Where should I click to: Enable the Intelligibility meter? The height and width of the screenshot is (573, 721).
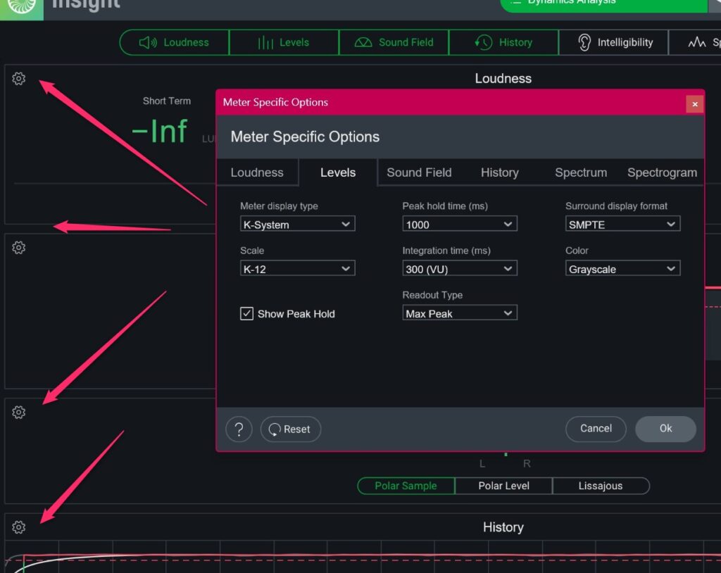tap(613, 42)
